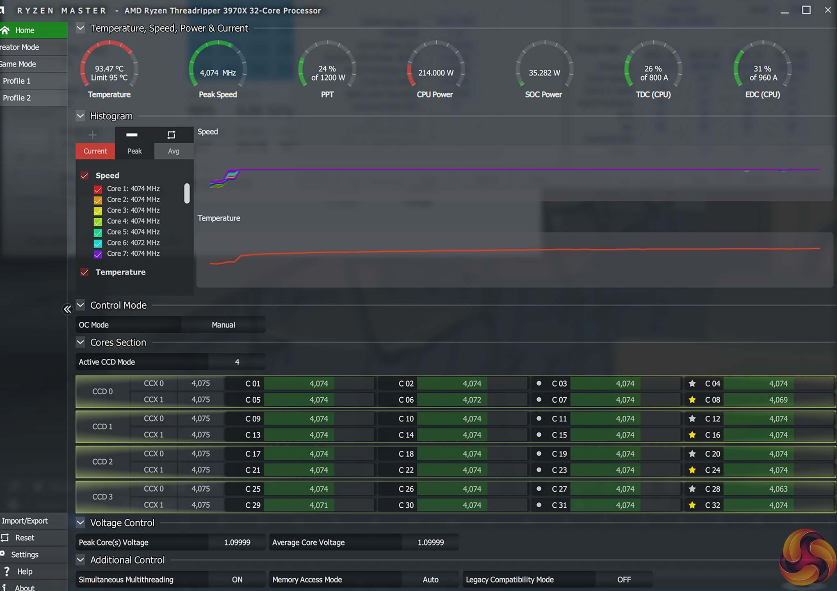The height and width of the screenshot is (591, 837).
Task: Click the histogram minus zoom-out icon
Action: (x=132, y=135)
